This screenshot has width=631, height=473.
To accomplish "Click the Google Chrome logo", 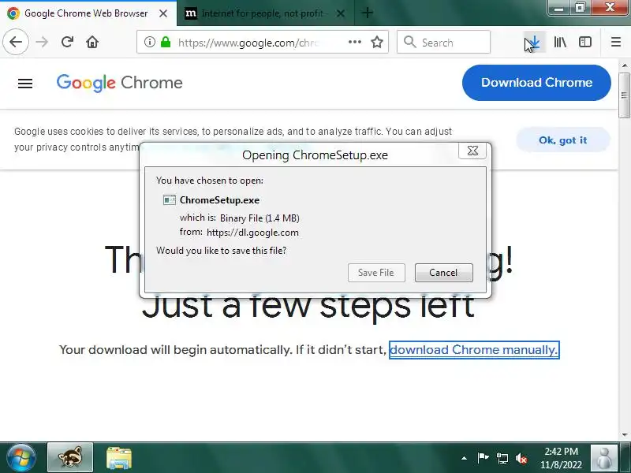I will coord(119,83).
